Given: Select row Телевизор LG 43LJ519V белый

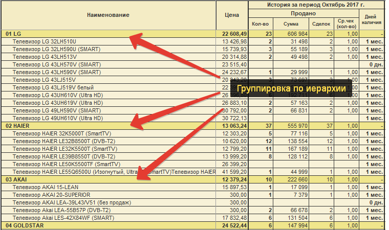Looking at the screenshot, I should (193, 88).
